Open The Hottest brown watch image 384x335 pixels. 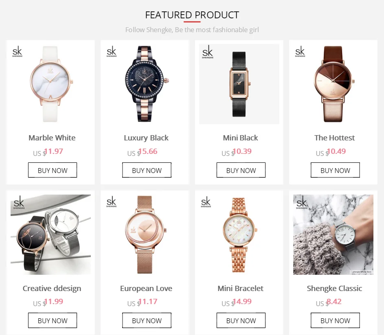coord(334,84)
